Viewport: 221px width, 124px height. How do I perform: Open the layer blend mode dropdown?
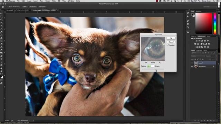coord(198,56)
